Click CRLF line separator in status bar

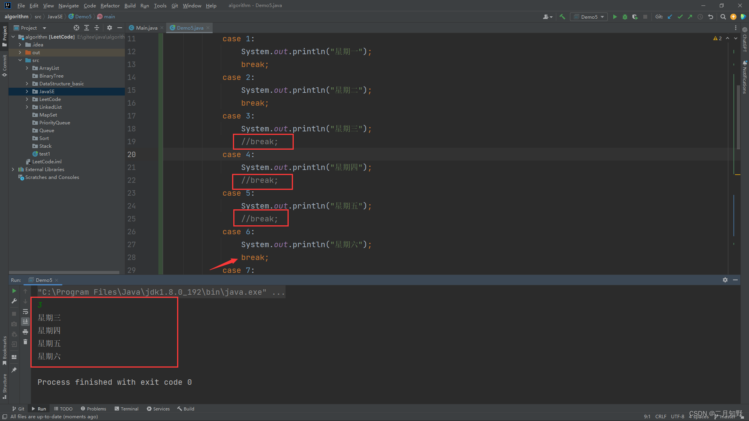pyautogui.click(x=661, y=416)
